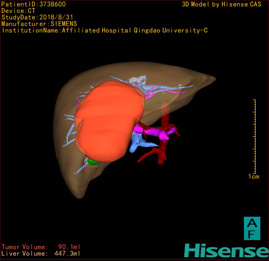Click the light blue vessel beneath the tumor
Image resolution: width=269 pixels, height=261 pixels.
pyautogui.click(x=136, y=144)
